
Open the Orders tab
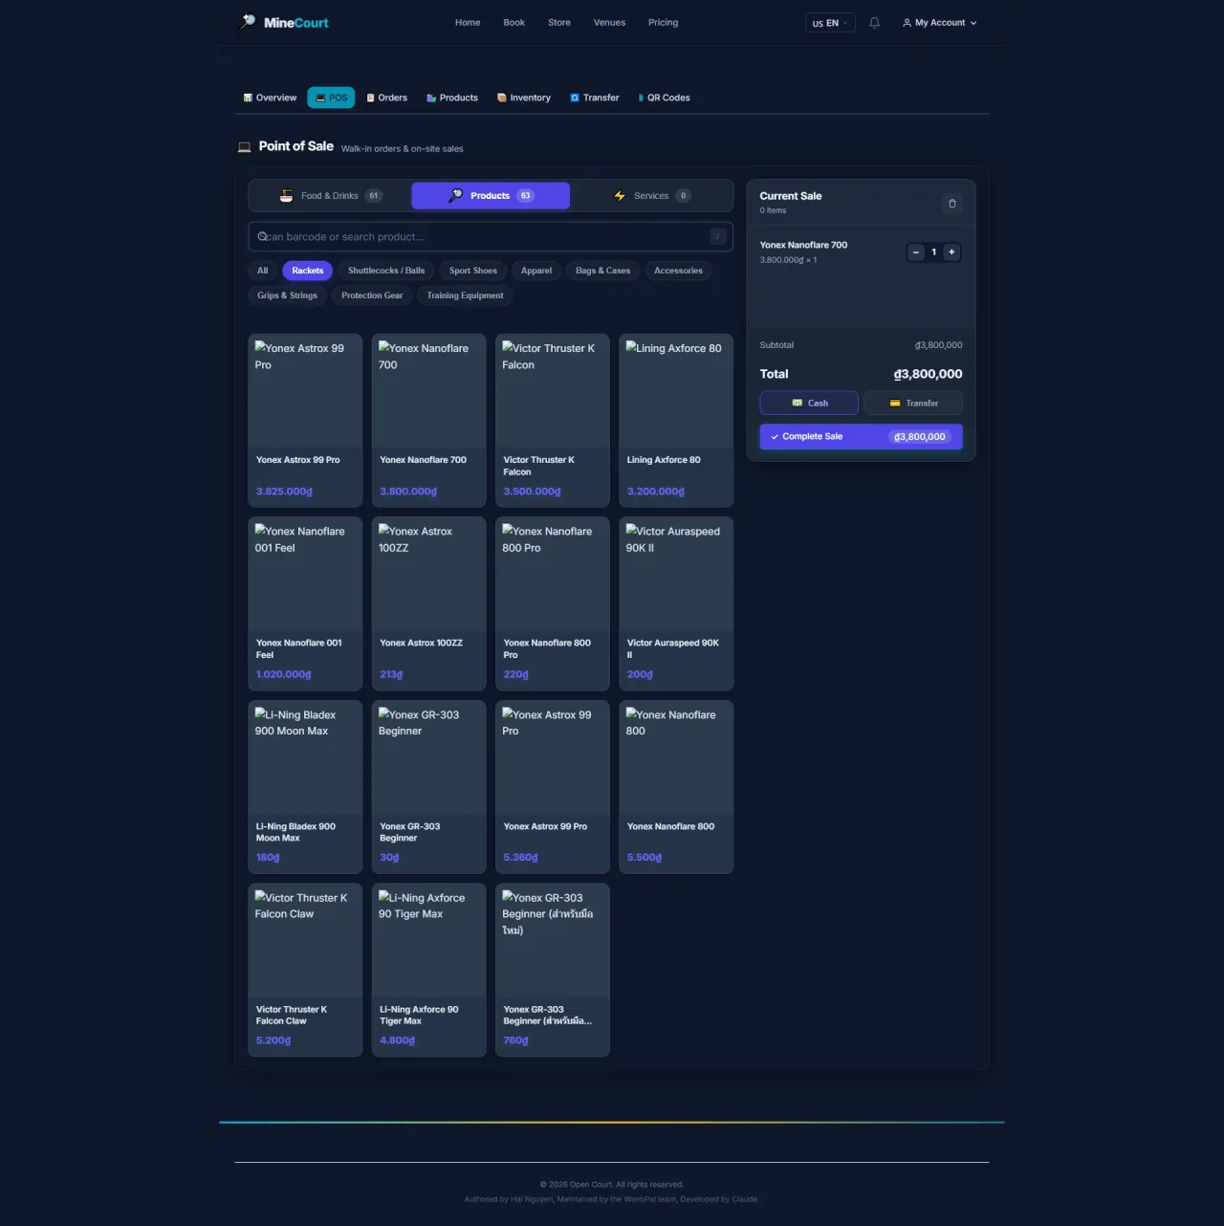[386, 98]
